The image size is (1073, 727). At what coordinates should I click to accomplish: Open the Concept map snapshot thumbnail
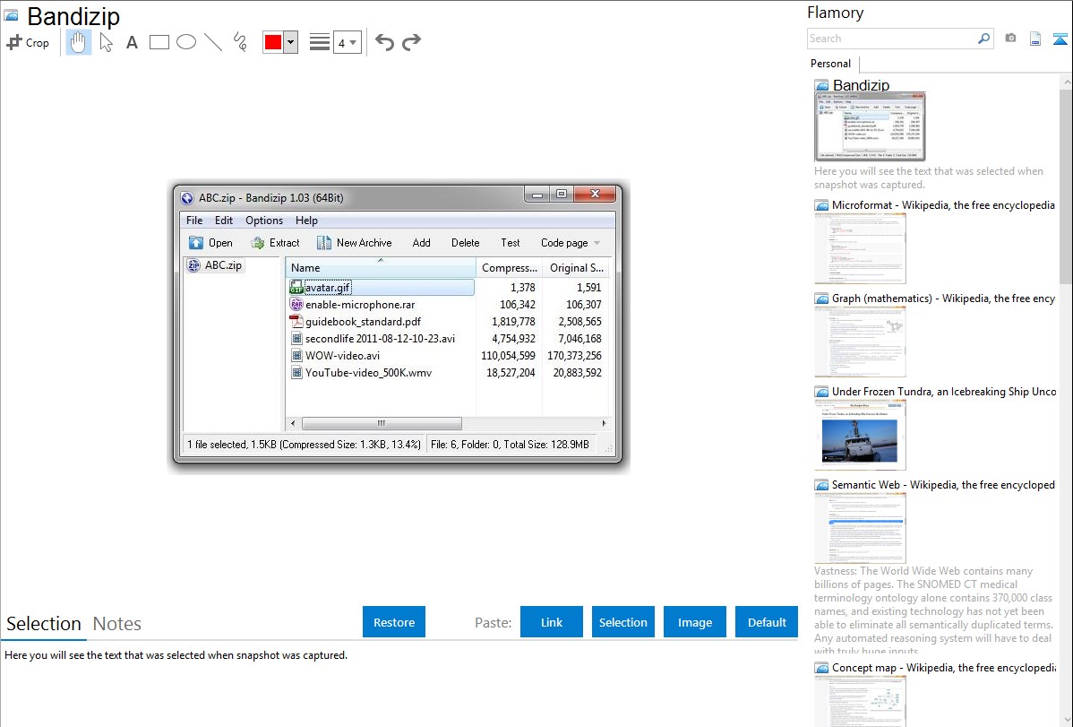(x=860, y=701)
